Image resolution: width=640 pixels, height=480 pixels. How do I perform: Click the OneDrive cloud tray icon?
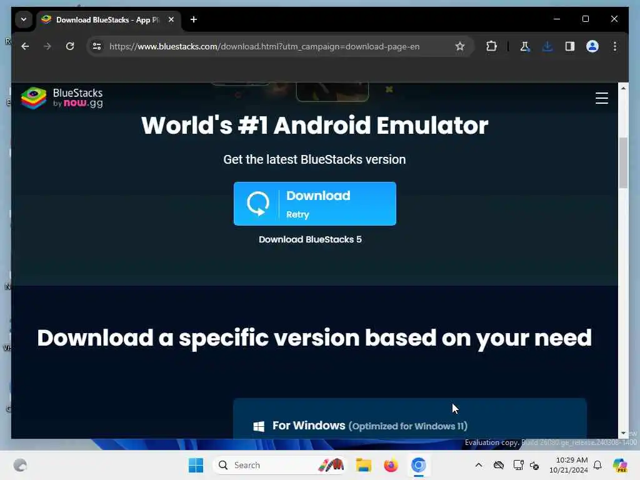[498, 465]
